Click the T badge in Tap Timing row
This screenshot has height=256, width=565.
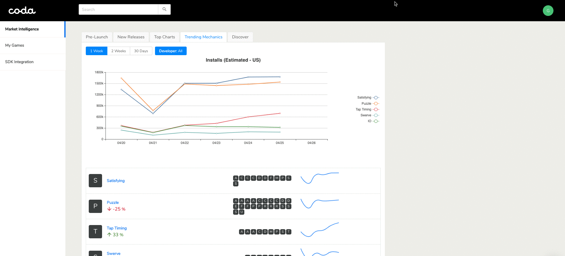point(288,232)
